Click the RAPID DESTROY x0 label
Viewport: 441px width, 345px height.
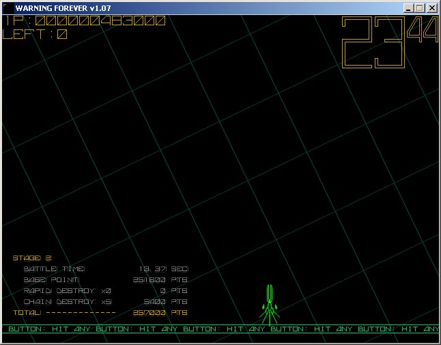click(67, 291)
